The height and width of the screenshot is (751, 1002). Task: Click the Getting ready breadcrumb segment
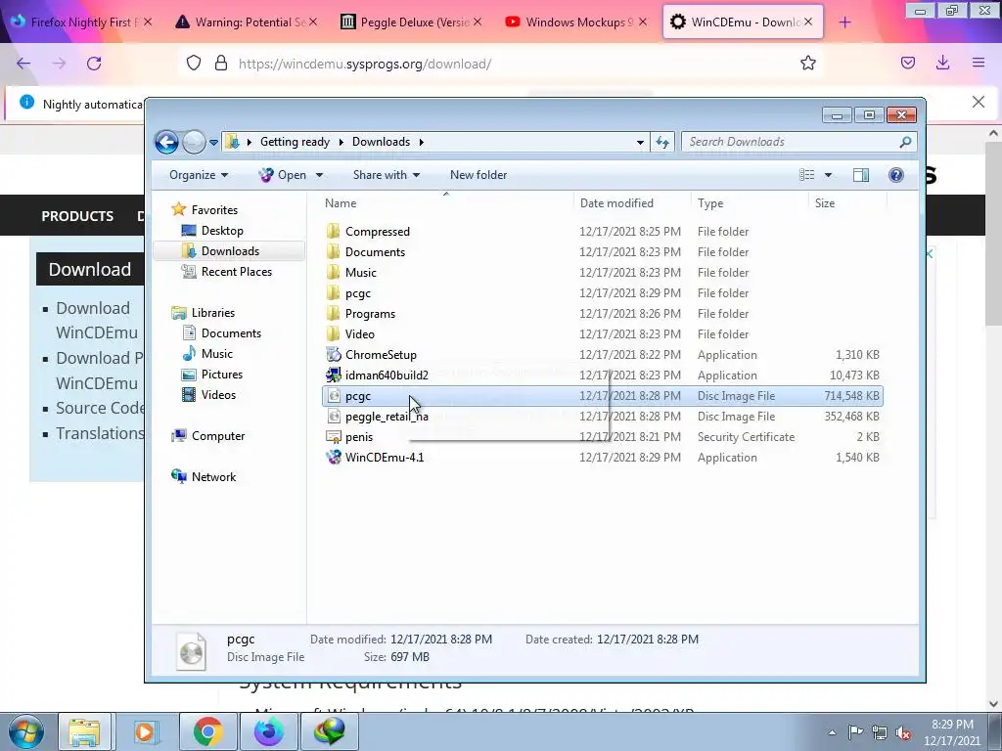coord(295,142)
